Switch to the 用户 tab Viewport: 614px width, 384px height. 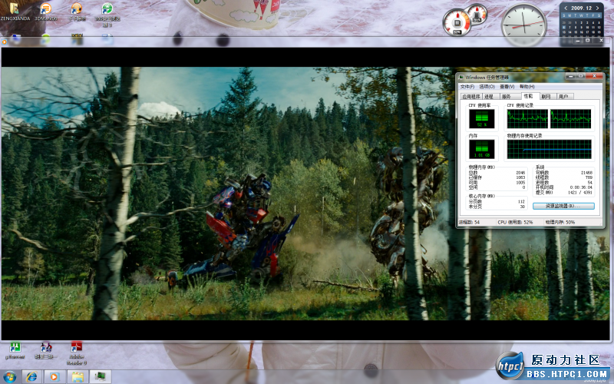[564, 97]
